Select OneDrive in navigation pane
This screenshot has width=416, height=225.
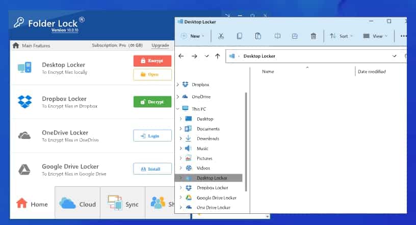(201, 97)
